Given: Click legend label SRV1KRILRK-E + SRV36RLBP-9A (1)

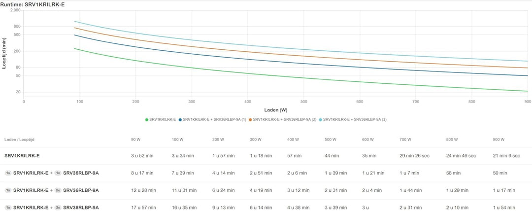Looking at the screenshot, I should pyautogui.click(x=215, y=120).
